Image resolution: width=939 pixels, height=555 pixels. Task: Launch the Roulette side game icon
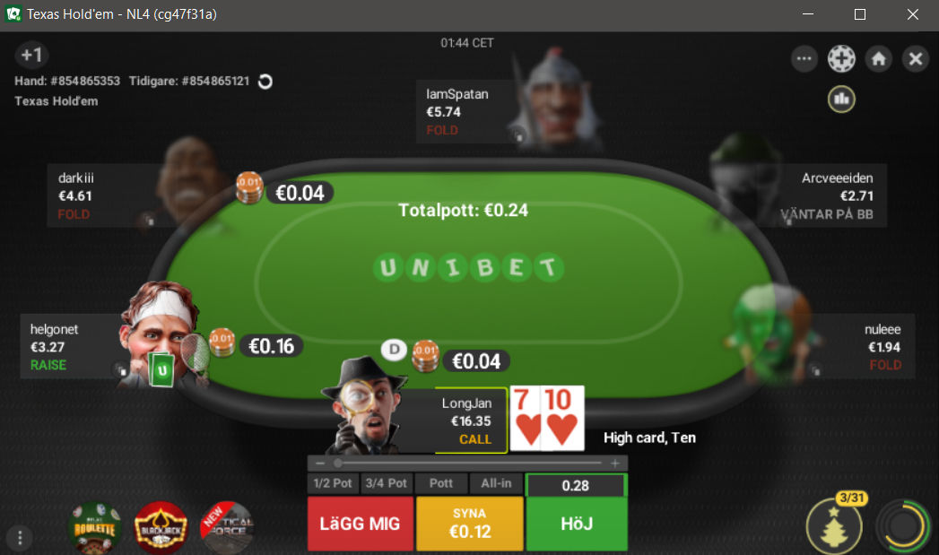point(95,527)
